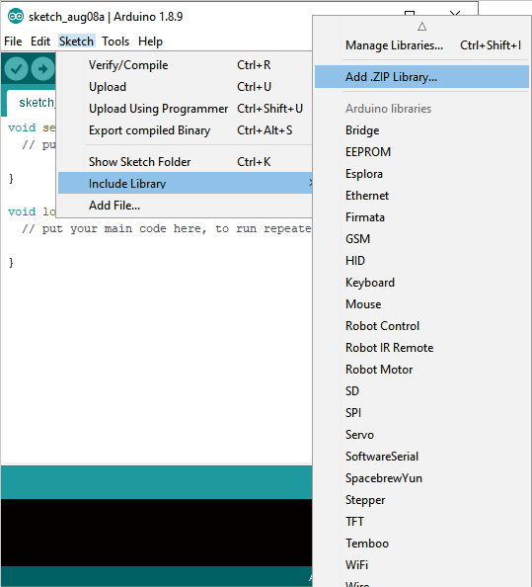Screen dimensions: 532x587
Task: Include the Bridge library
Action: point(421,130)
